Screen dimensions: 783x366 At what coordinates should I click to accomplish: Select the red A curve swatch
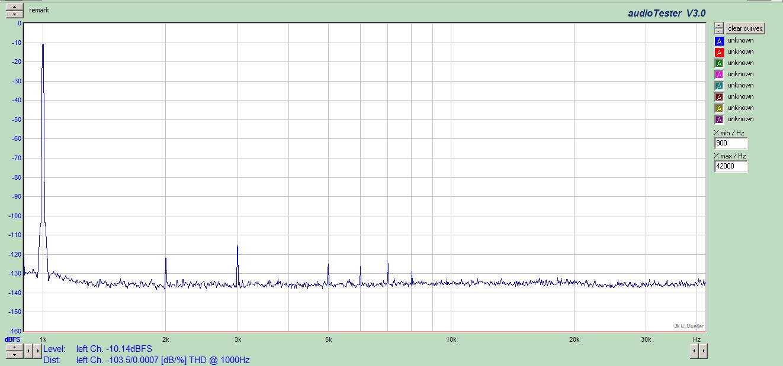click(x=719, y=52)
